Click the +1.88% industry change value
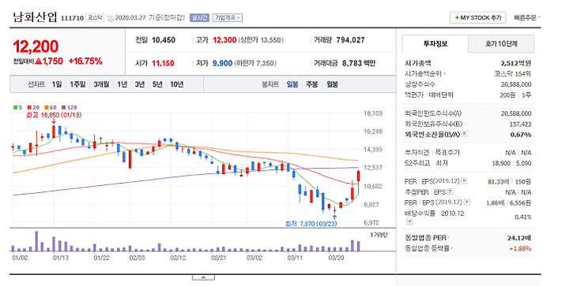The image size is (569, 286). [520, 248]
